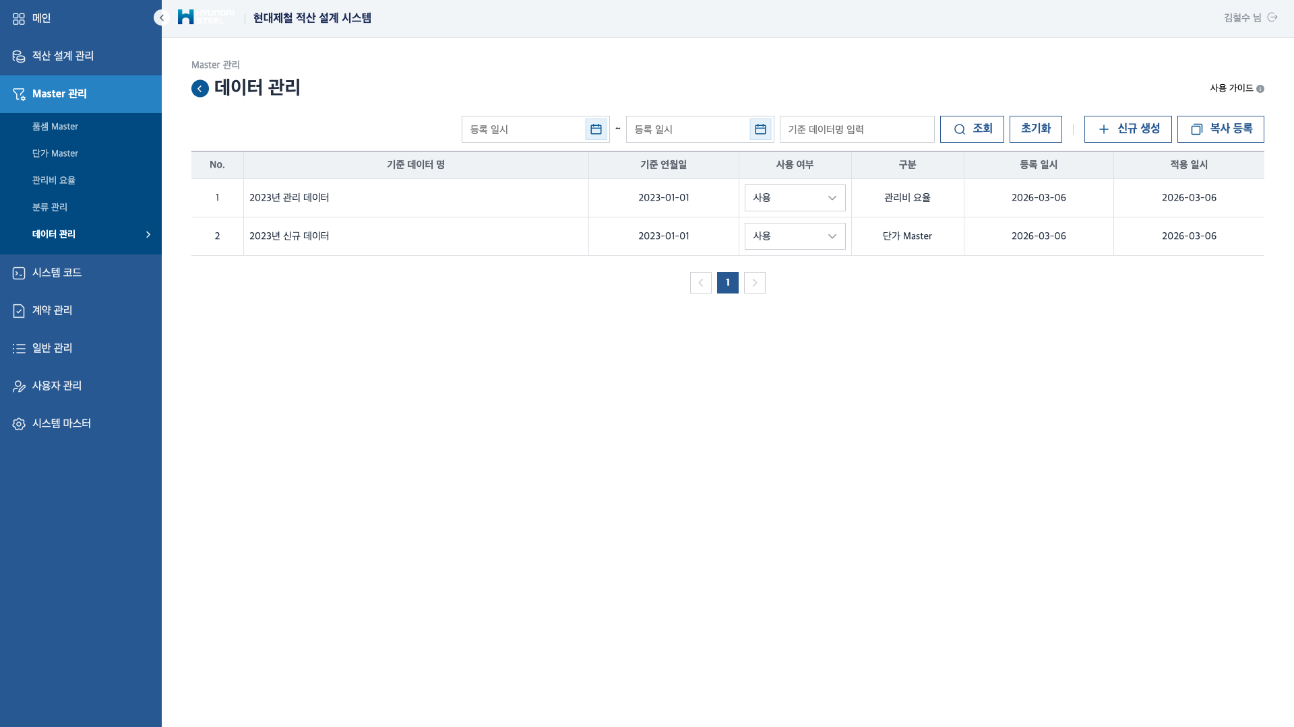Screen dimensions: 1294x727
Task: Expand the 사용 여부 dropdown in row 2
Action: click(x=795, y=236)
